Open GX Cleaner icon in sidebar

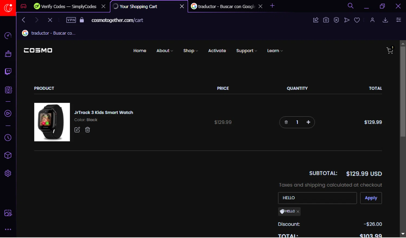point(8,54)
